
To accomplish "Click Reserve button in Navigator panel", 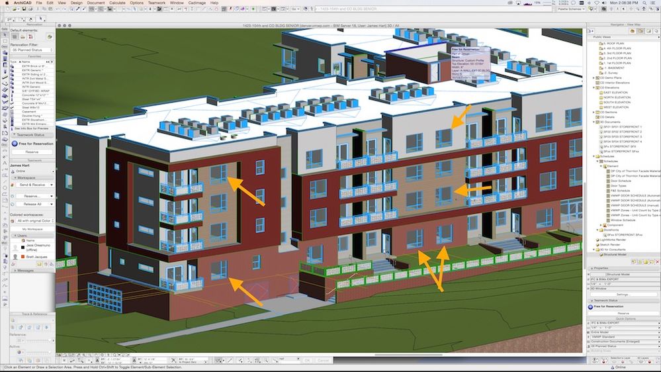I will (623, 313).
